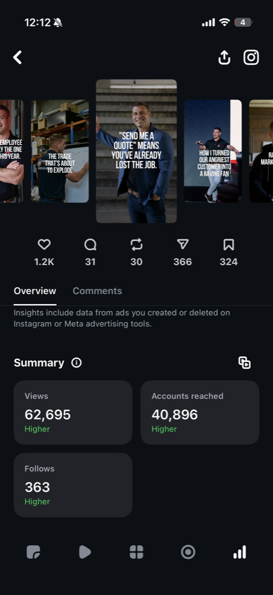Image resolution: width=273 pixels, height=595 pixels.
Task: Tap the 324 saves count
Action: (x=228, y=262)
